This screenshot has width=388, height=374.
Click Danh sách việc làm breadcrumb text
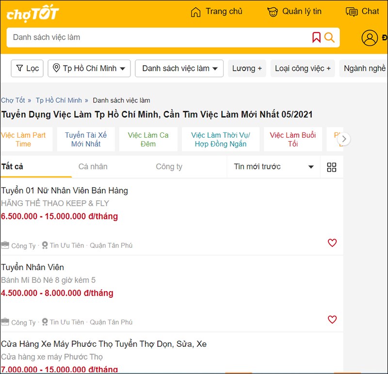coord(121,100)
